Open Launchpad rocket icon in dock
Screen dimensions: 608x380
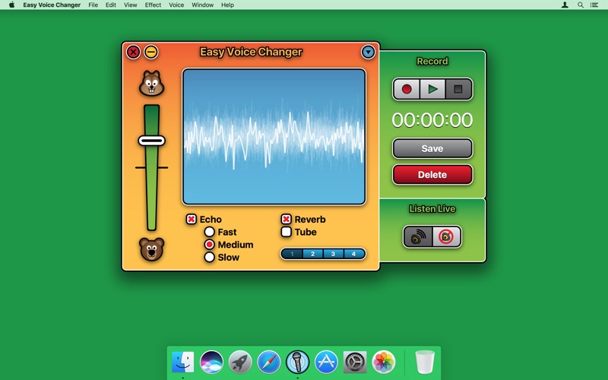tap(240, 363)
